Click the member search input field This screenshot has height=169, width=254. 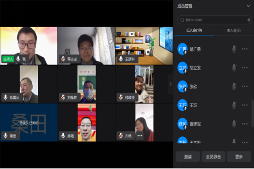216,20
